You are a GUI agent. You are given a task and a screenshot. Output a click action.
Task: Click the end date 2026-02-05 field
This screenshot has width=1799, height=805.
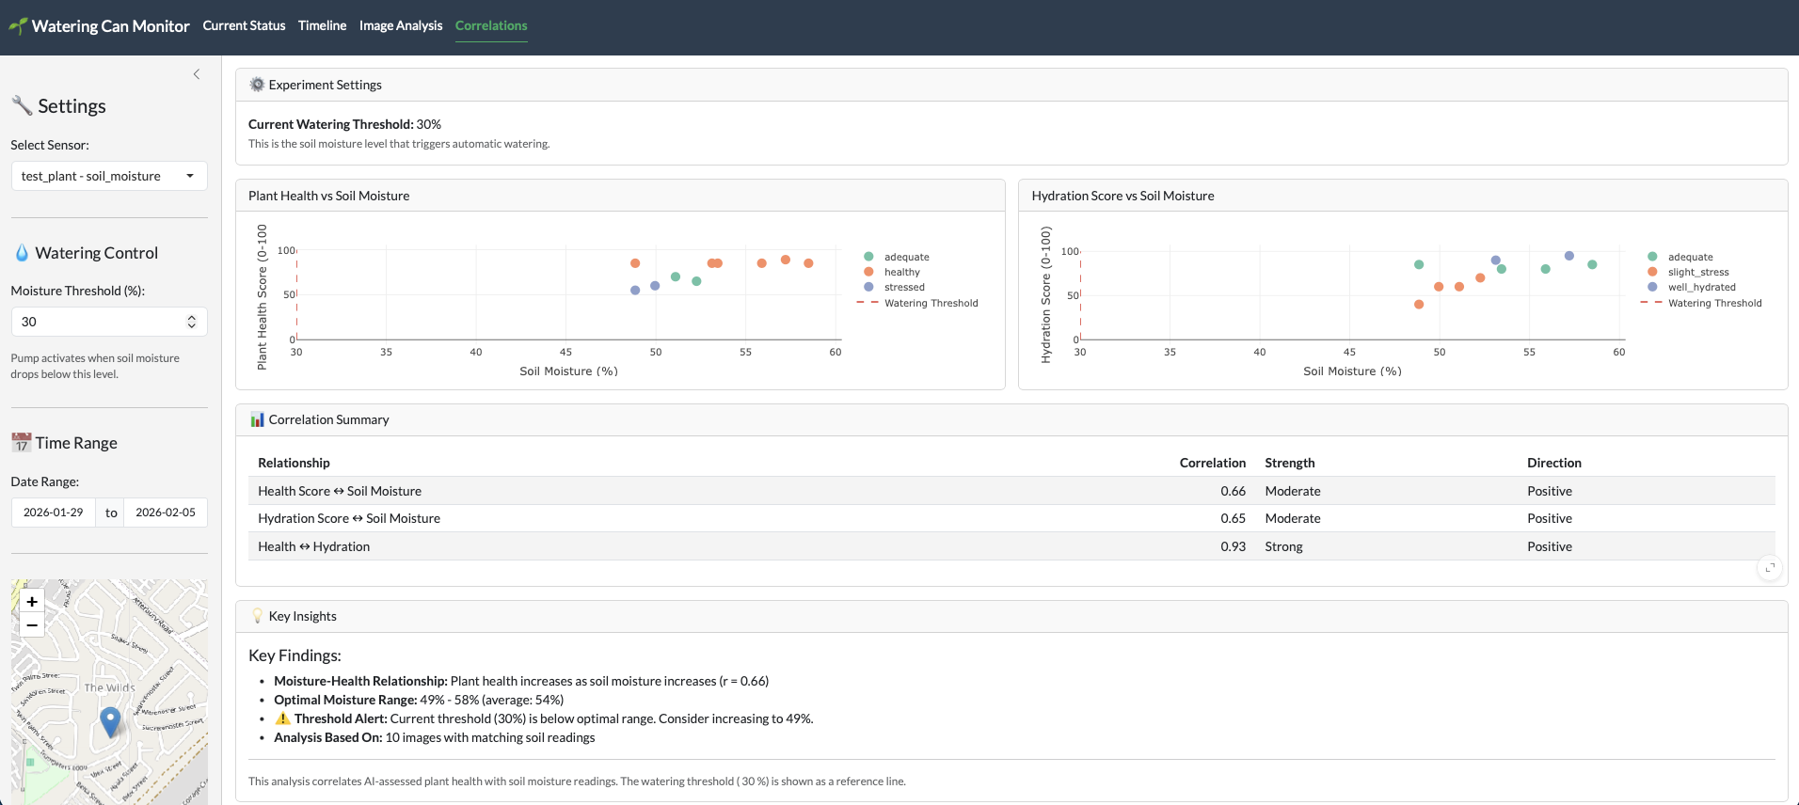pyautogui.click(x=166, y=513)
